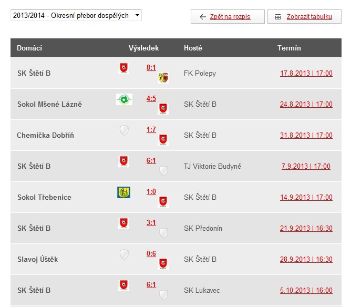Click the 5.10.2013 | 16:00 date link
The image size is (351, 307).
(306, 291)
